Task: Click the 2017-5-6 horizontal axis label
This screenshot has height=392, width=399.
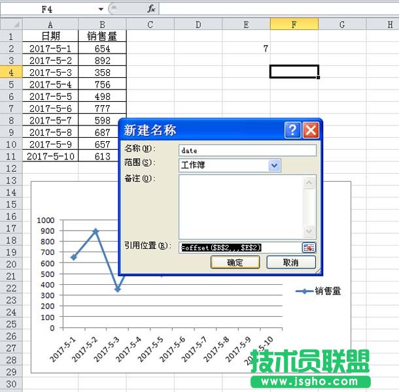Action: click(x=173, y=348)
